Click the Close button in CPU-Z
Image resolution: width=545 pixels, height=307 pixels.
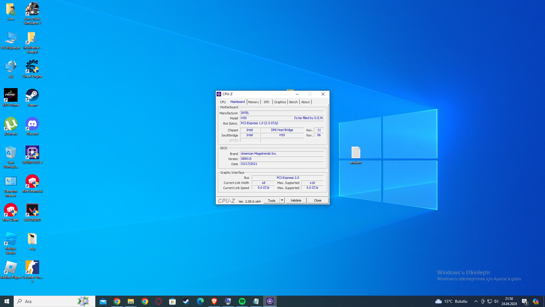(318, 200)
